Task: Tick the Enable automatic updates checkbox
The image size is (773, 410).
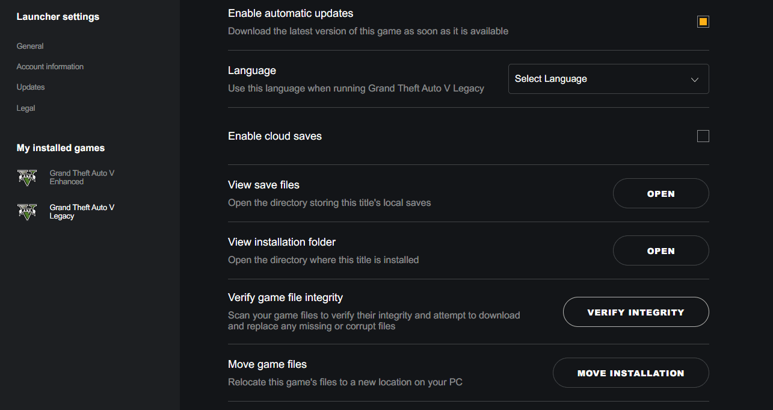Action: tap(703, 22)
